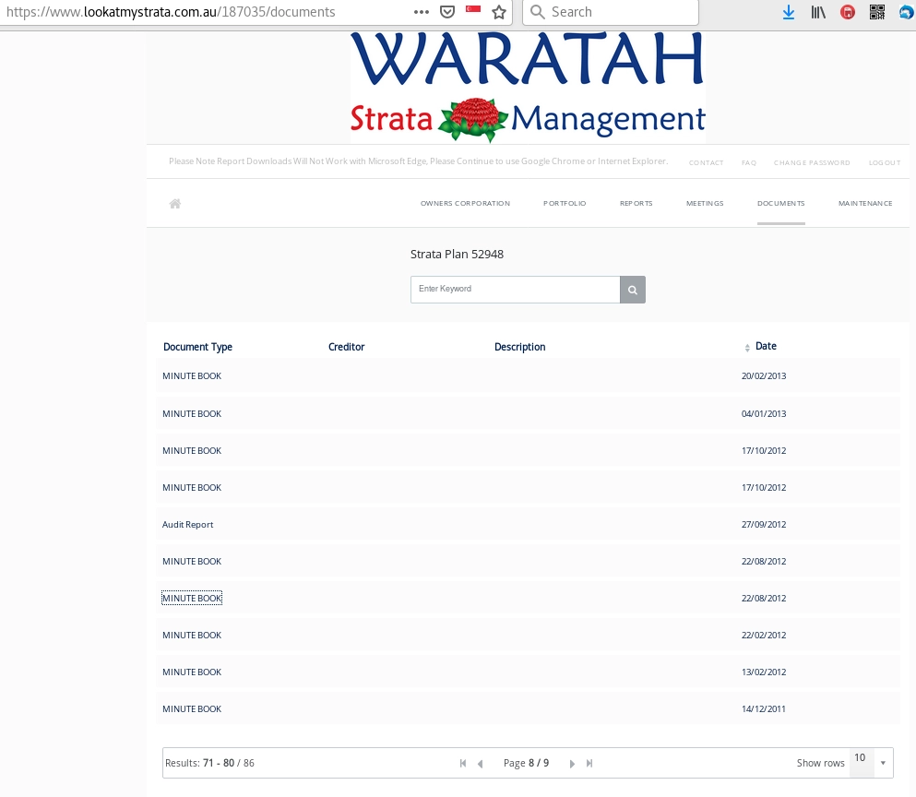This screenshot has height=797, width=916.
Task: Go to previous results page
Action: [481, 764]
